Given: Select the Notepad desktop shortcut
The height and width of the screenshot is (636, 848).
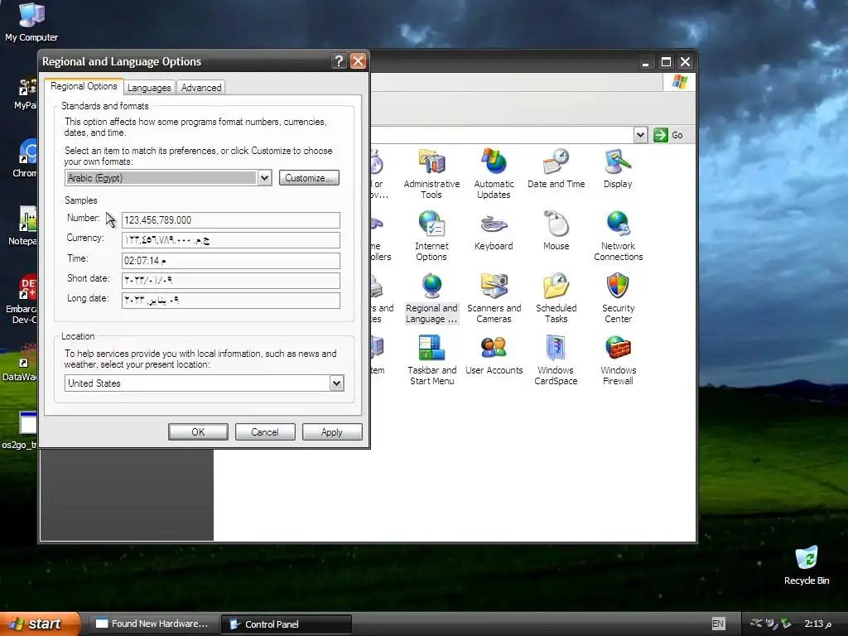Looking at the screenshot, I should point(22,226).
